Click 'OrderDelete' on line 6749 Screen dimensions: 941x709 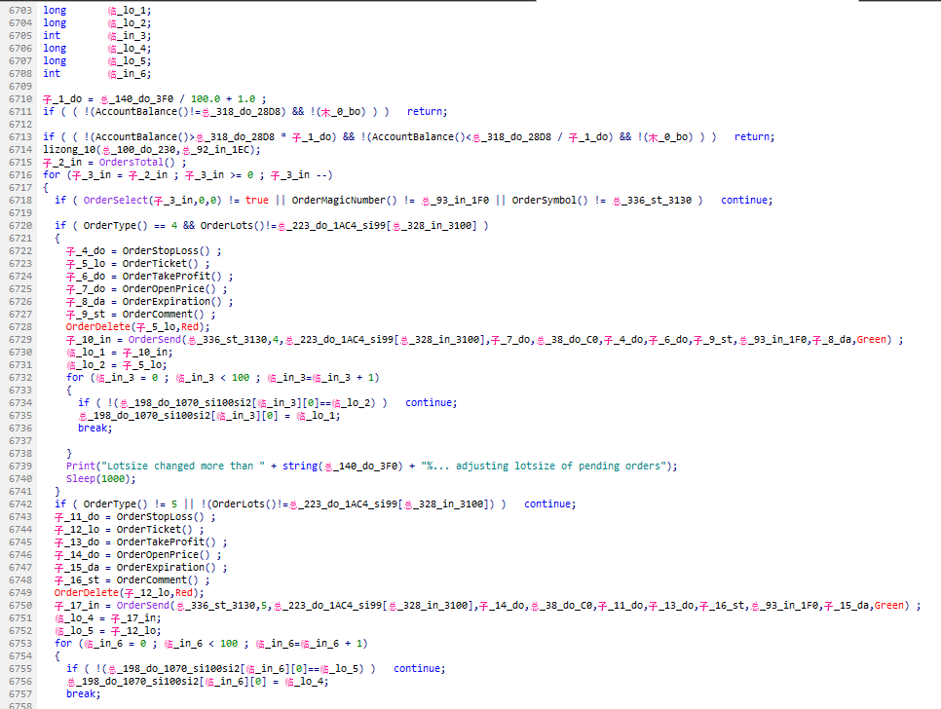pyautogui.click(x=87, y=593)
